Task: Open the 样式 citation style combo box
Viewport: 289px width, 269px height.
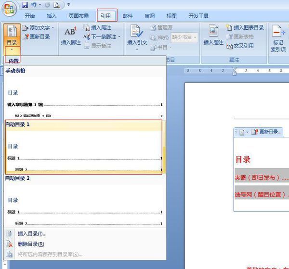Action: coord(184,37)
